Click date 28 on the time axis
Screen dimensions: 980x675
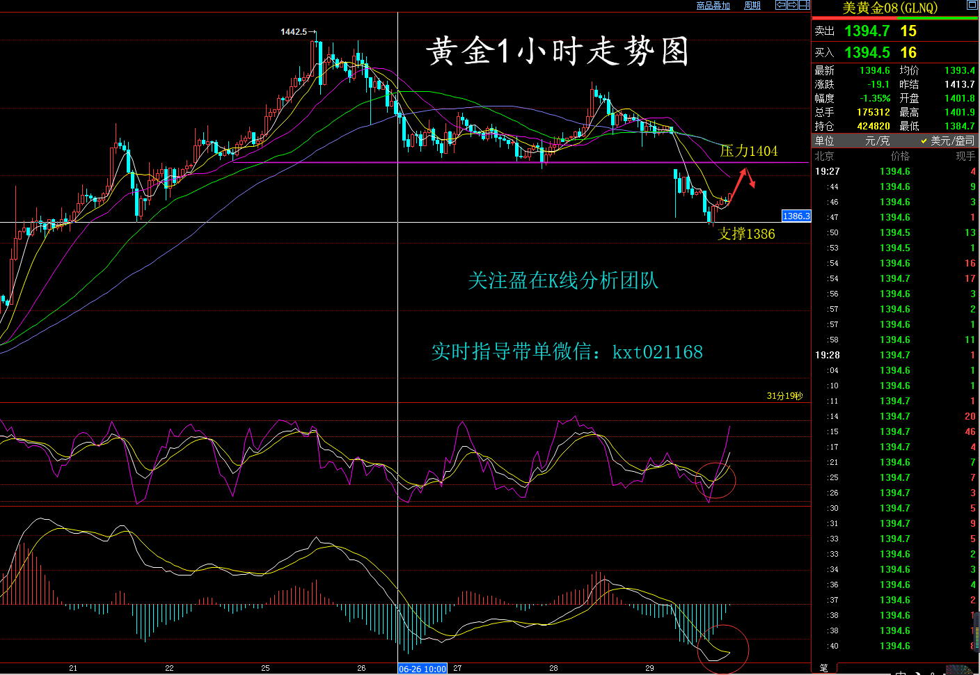tap(553, 668)
